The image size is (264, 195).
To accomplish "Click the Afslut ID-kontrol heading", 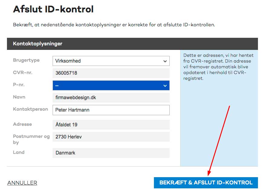I will tap(53, 9).
